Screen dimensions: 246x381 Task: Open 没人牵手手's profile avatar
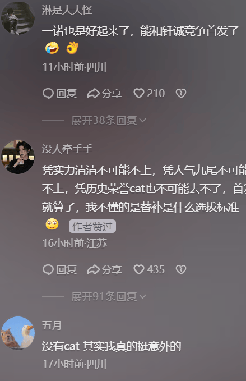tap(18, 157)
